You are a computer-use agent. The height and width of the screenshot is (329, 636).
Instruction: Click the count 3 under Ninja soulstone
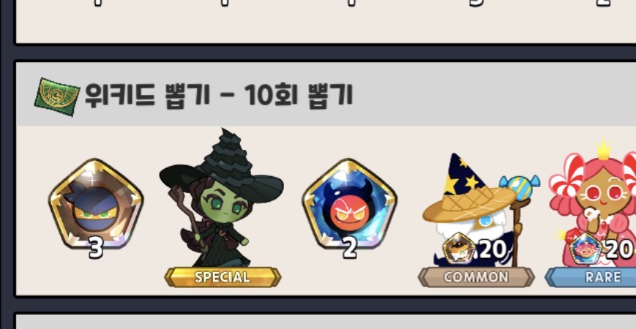(x=96, y=248)
